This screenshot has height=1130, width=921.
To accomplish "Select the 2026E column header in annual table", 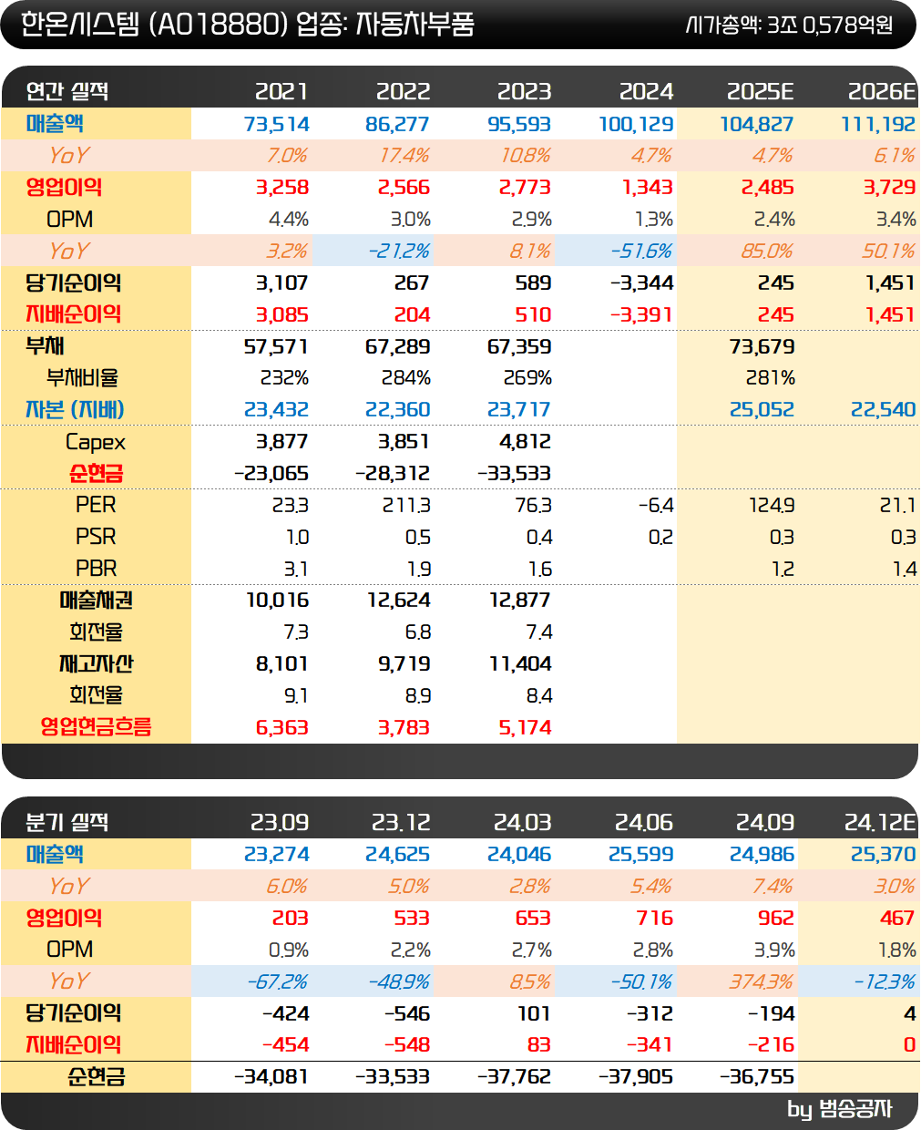I will pyautogui.click(x=881, y=91).
